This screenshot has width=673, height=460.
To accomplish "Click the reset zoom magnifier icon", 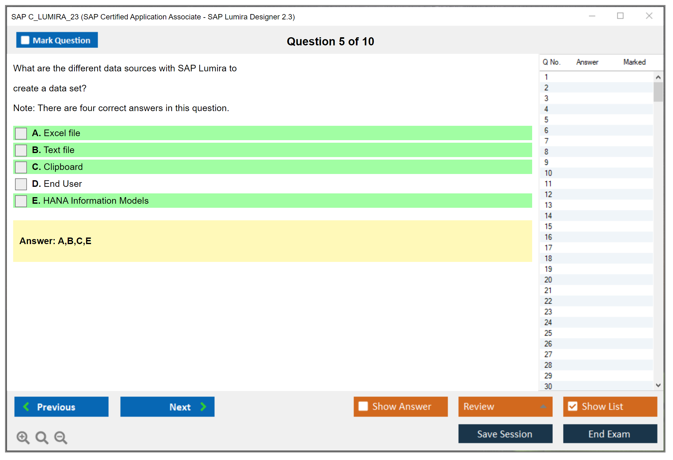I will pos(42,437).
